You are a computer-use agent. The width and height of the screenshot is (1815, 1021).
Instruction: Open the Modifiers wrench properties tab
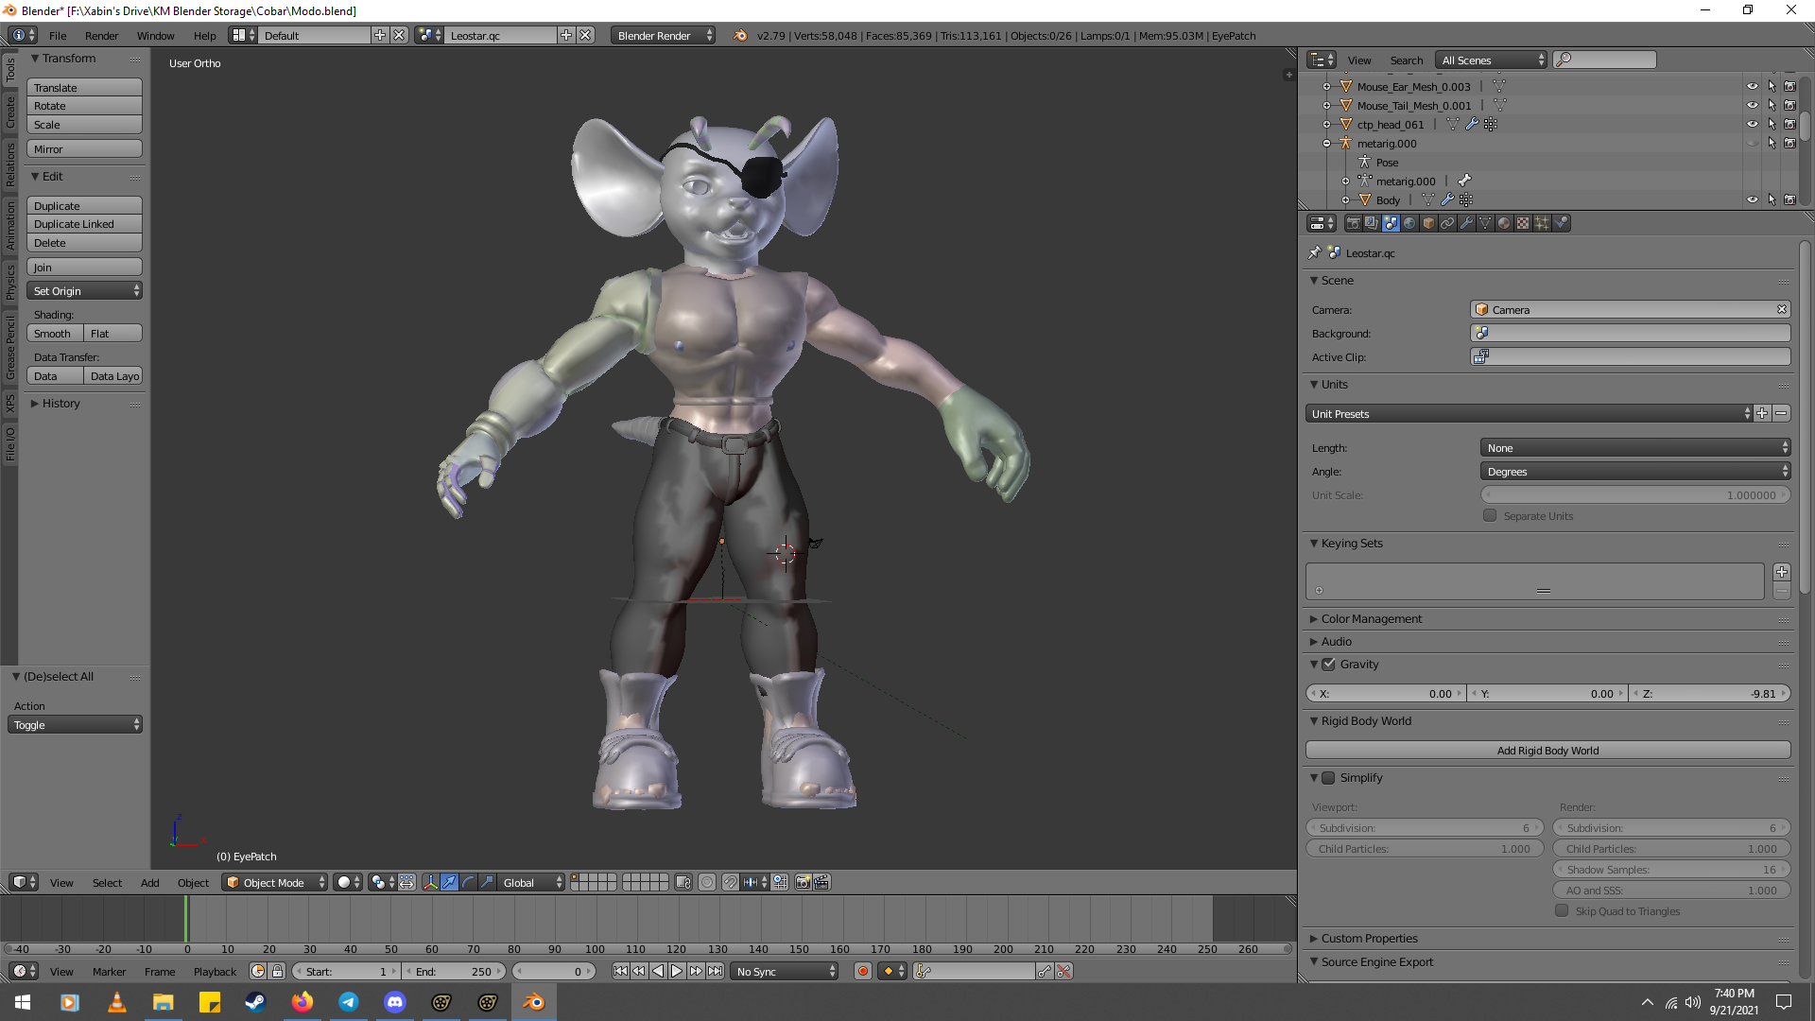[x=1466, y=223]
